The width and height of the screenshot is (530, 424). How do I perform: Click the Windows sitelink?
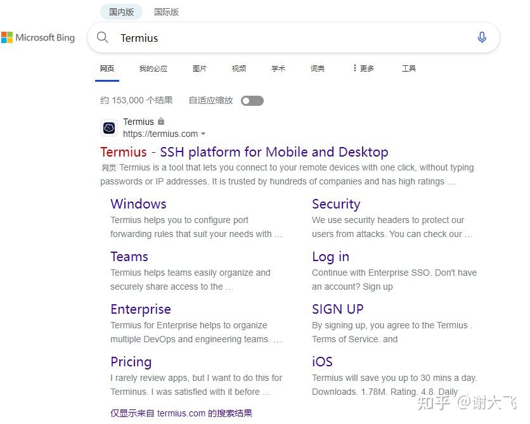(138, 204)
